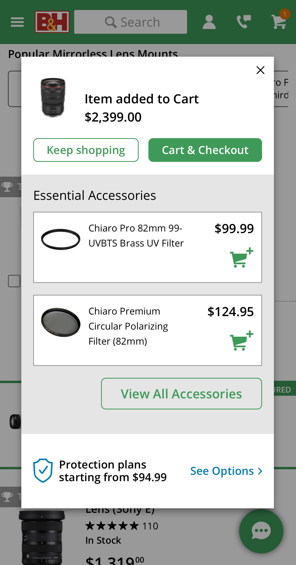Proceed with Cart & Checkout
This screenshot has width=296, height=565.
point(205,150)
